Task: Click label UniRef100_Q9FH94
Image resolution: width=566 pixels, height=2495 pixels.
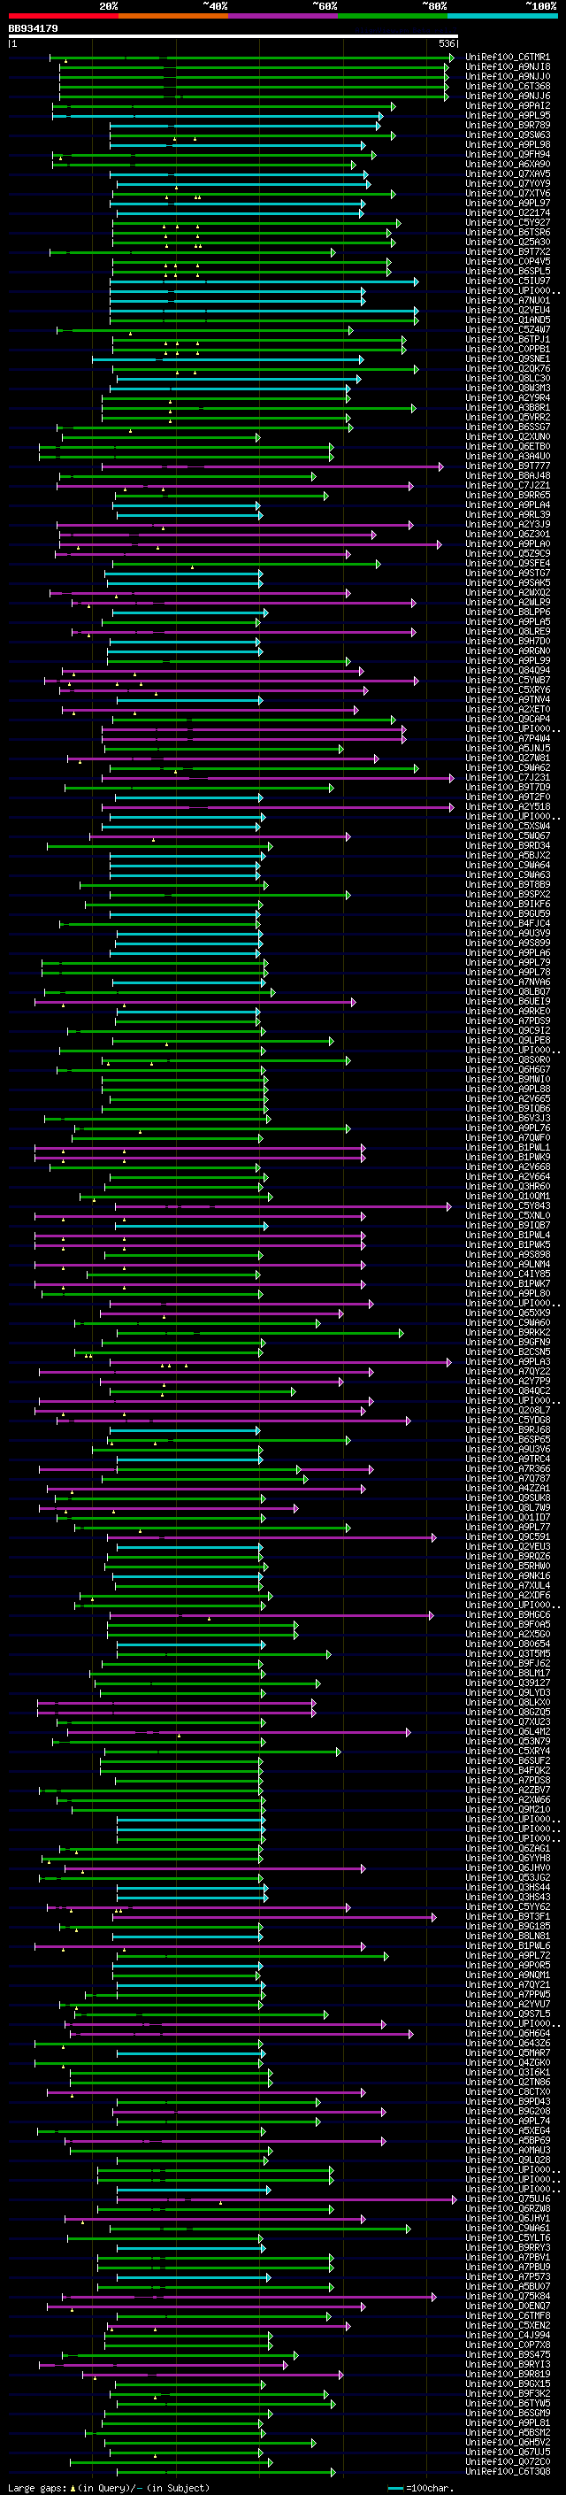Action: (508, 154)
